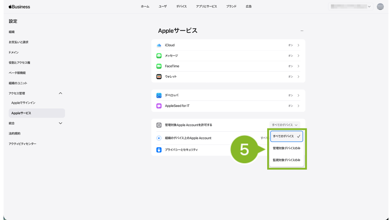The height and width of the screenshot is (220, 392).
Task: Collapse the アクセス管理 sidebar section
Action: [60, 93]
